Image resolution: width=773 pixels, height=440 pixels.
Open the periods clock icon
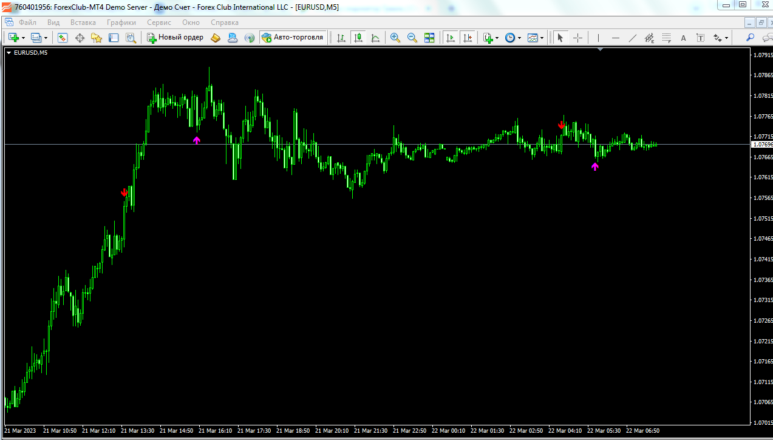tap(510, 38)
